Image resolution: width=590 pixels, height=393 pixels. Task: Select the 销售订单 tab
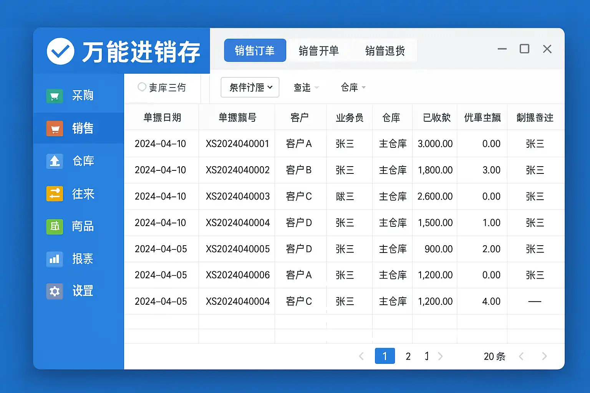pos(255,50)
